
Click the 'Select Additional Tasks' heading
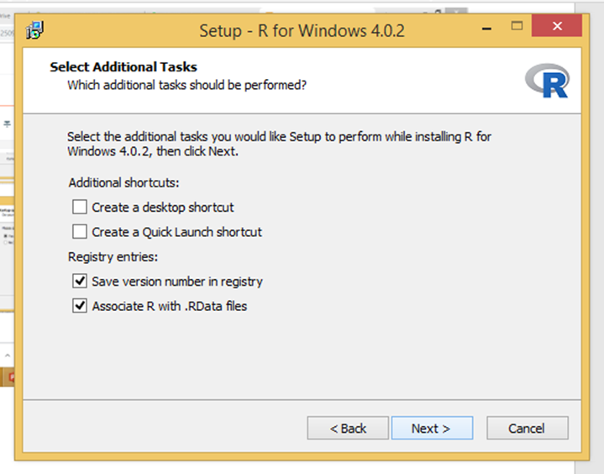[123, 67]
